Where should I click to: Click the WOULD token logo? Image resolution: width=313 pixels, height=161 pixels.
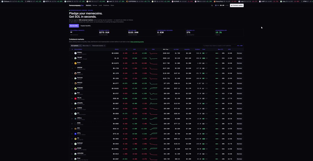click(x=75, y=84)
